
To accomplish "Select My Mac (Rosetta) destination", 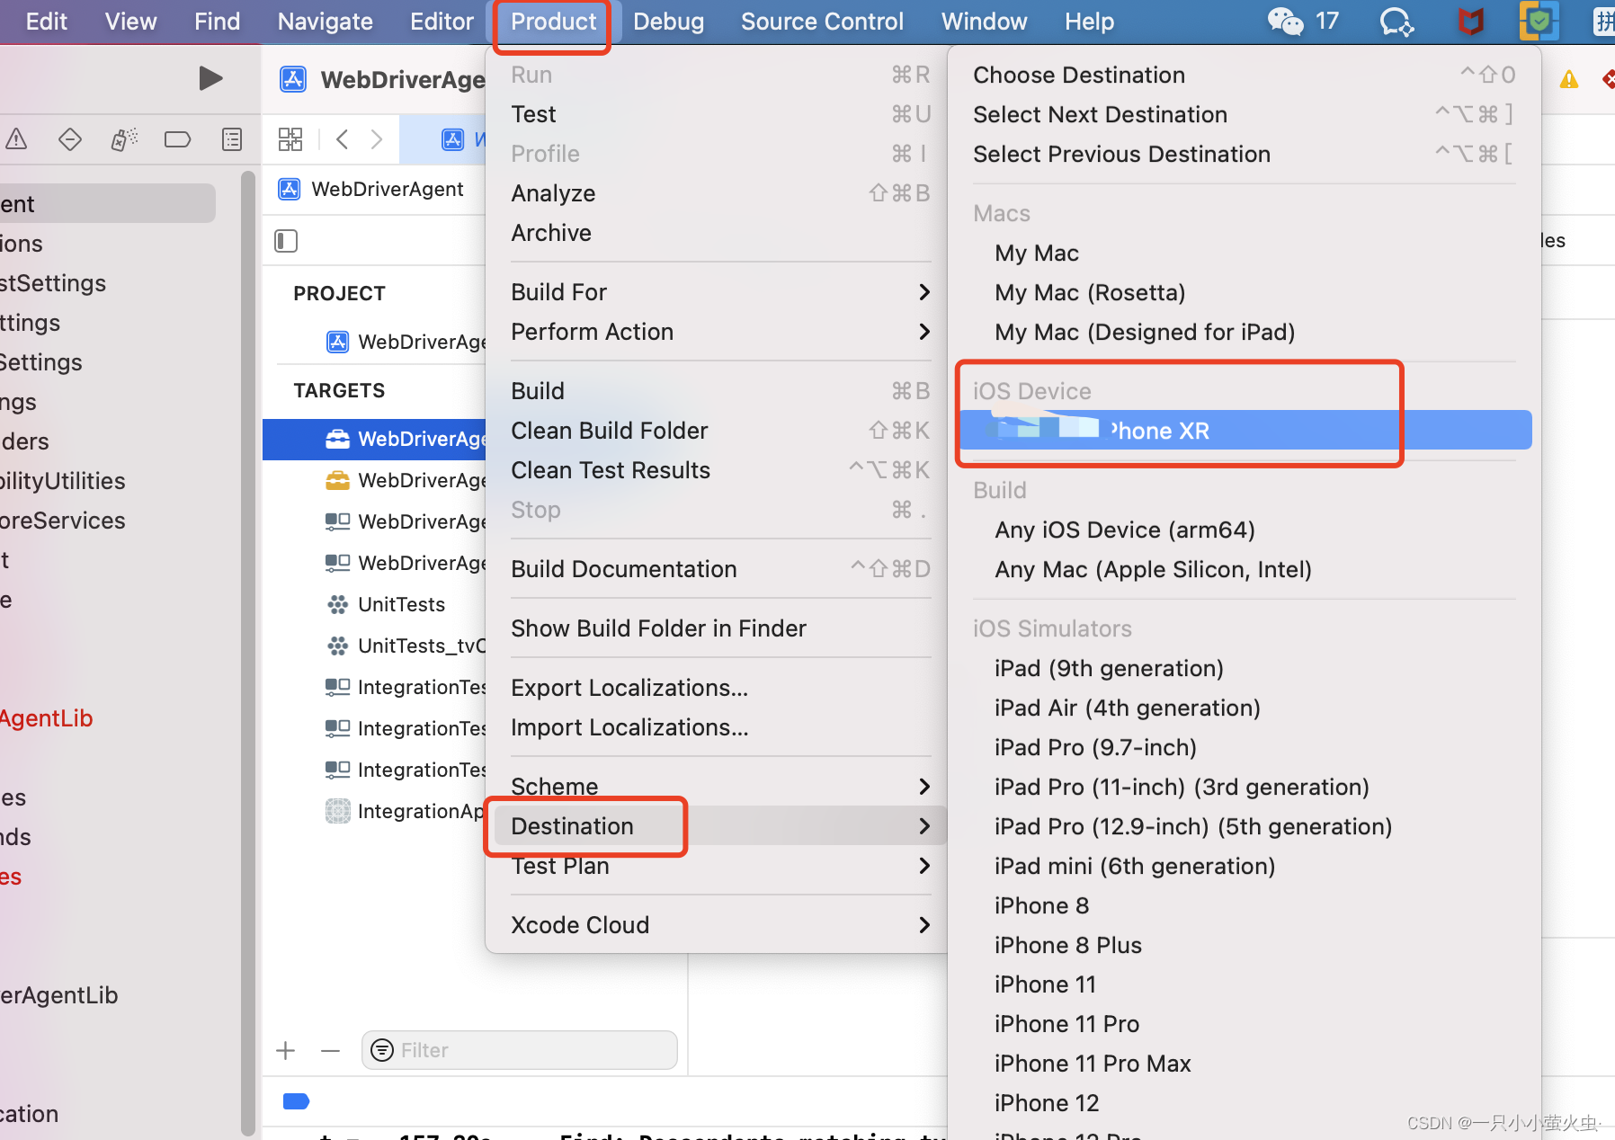I will click(1245, 292).
